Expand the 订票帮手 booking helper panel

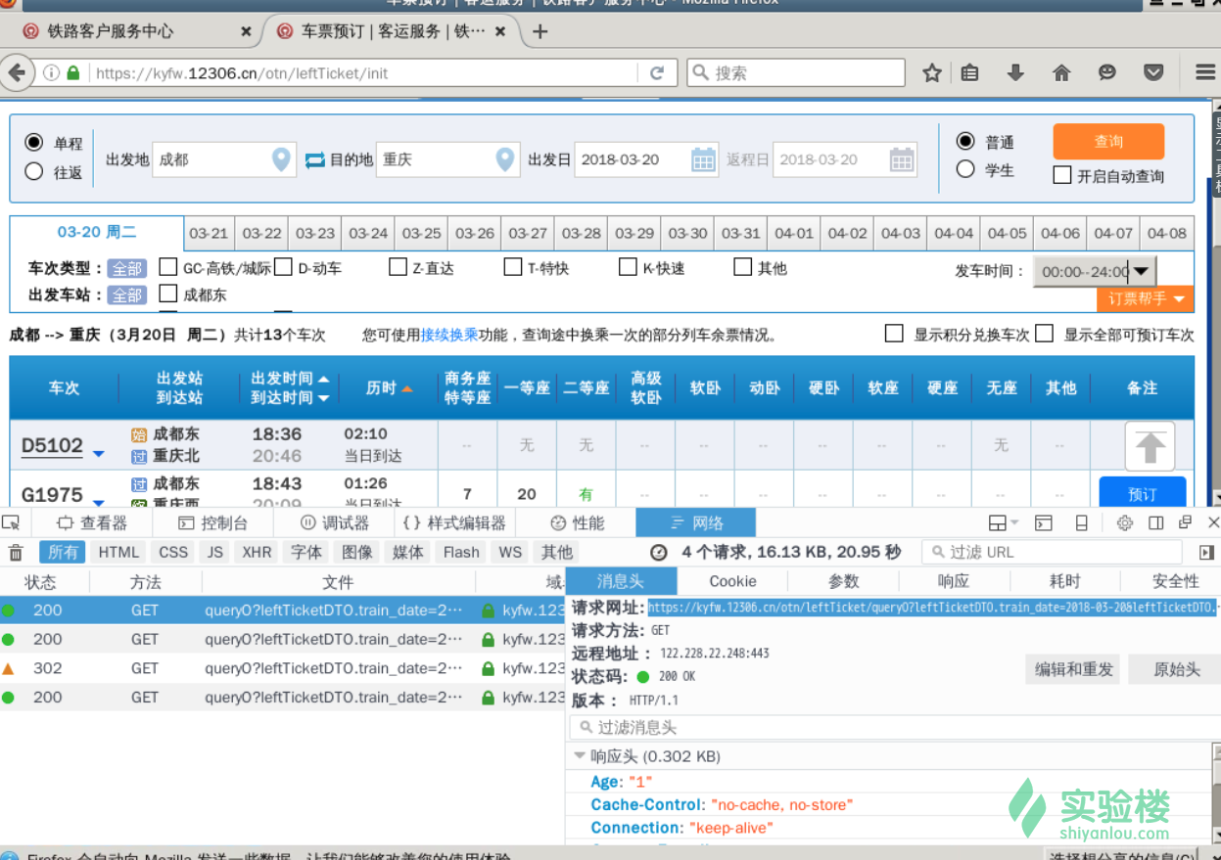1145,298
